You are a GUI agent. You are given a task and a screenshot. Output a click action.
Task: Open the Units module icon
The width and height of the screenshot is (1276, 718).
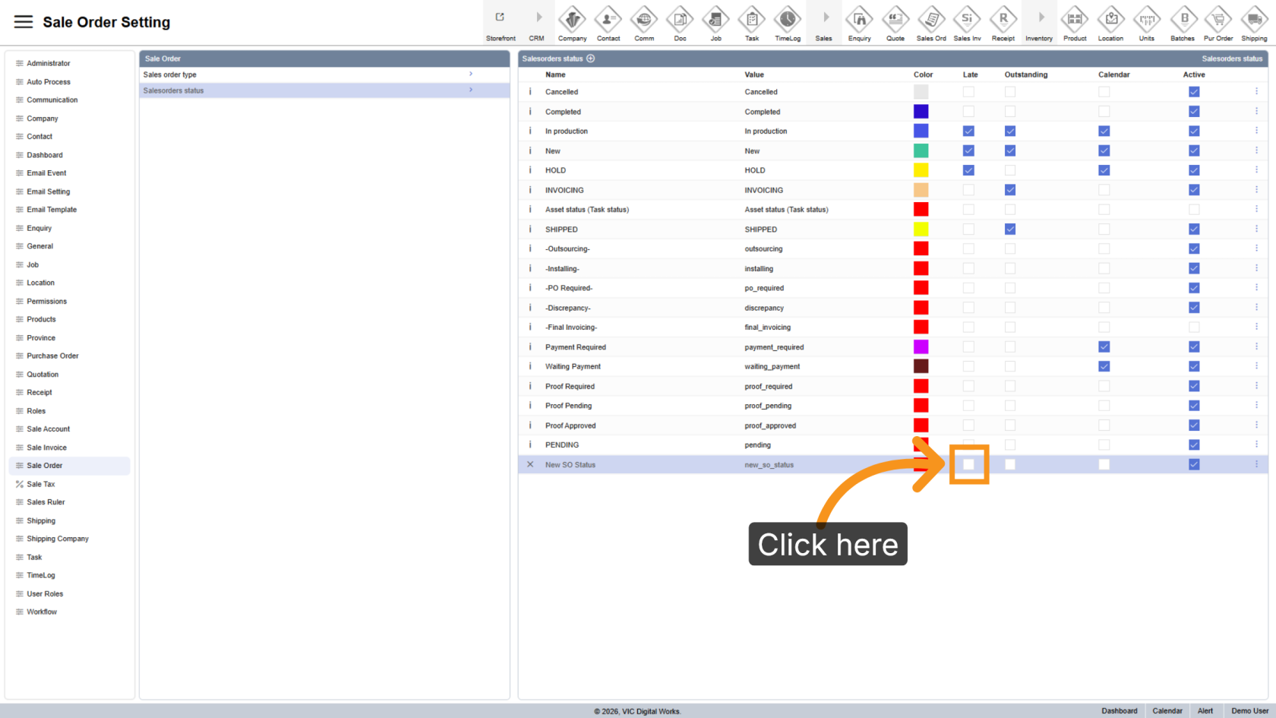pos(1147,19)
